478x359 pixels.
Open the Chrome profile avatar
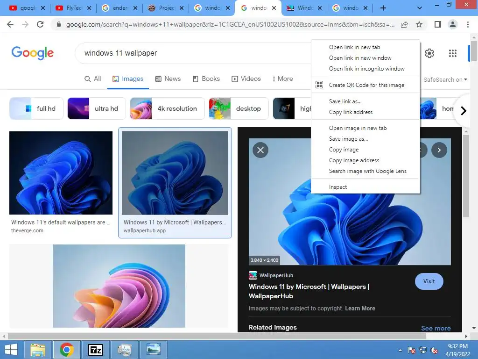tap(453, 24)
